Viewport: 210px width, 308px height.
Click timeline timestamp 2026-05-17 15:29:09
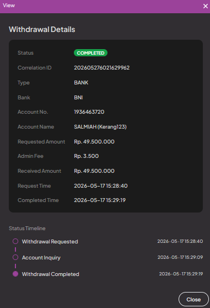(x=180, y=257)
